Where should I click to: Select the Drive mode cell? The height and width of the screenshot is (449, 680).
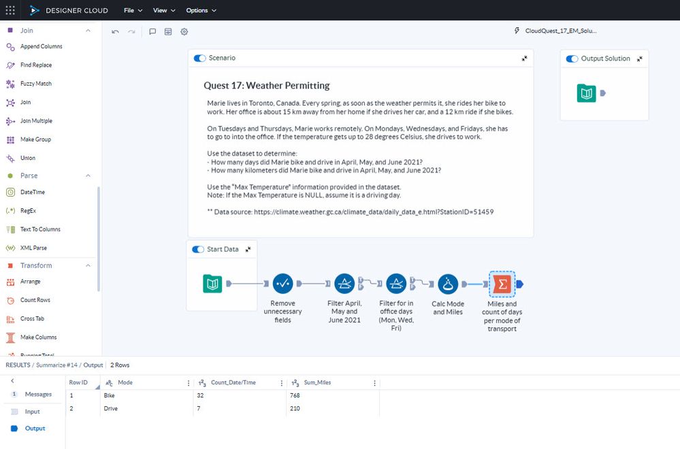coord(147,408)
